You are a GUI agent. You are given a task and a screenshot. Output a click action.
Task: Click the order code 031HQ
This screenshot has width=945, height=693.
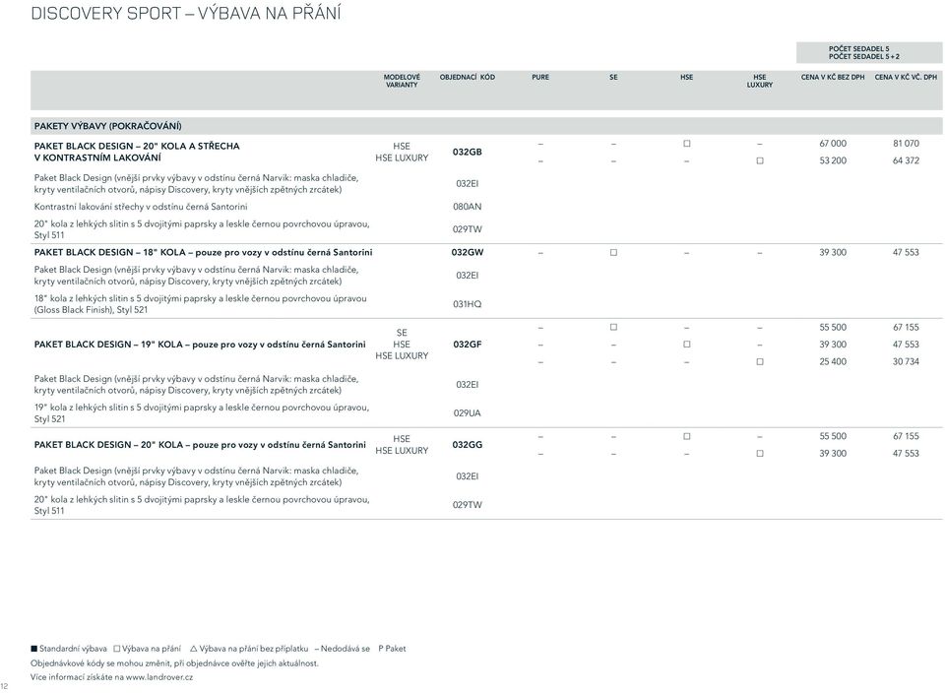(x=467, y=304)
